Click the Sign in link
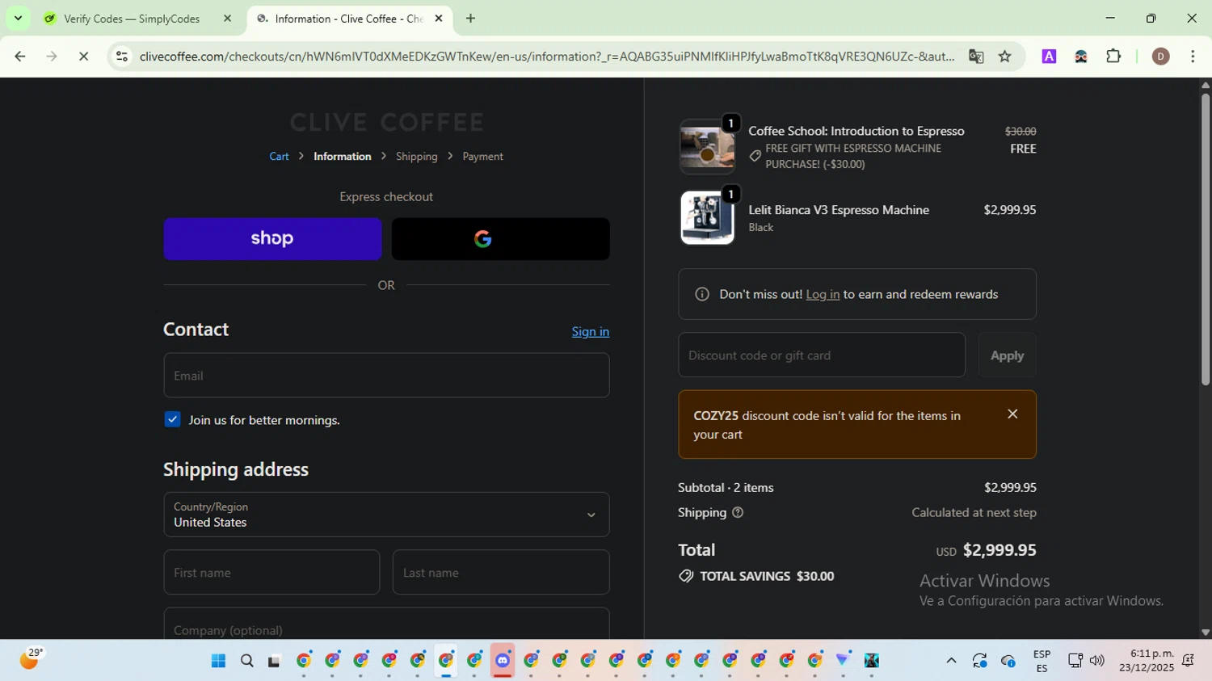This screenshot has width=1212, height=681. (591, 331)
